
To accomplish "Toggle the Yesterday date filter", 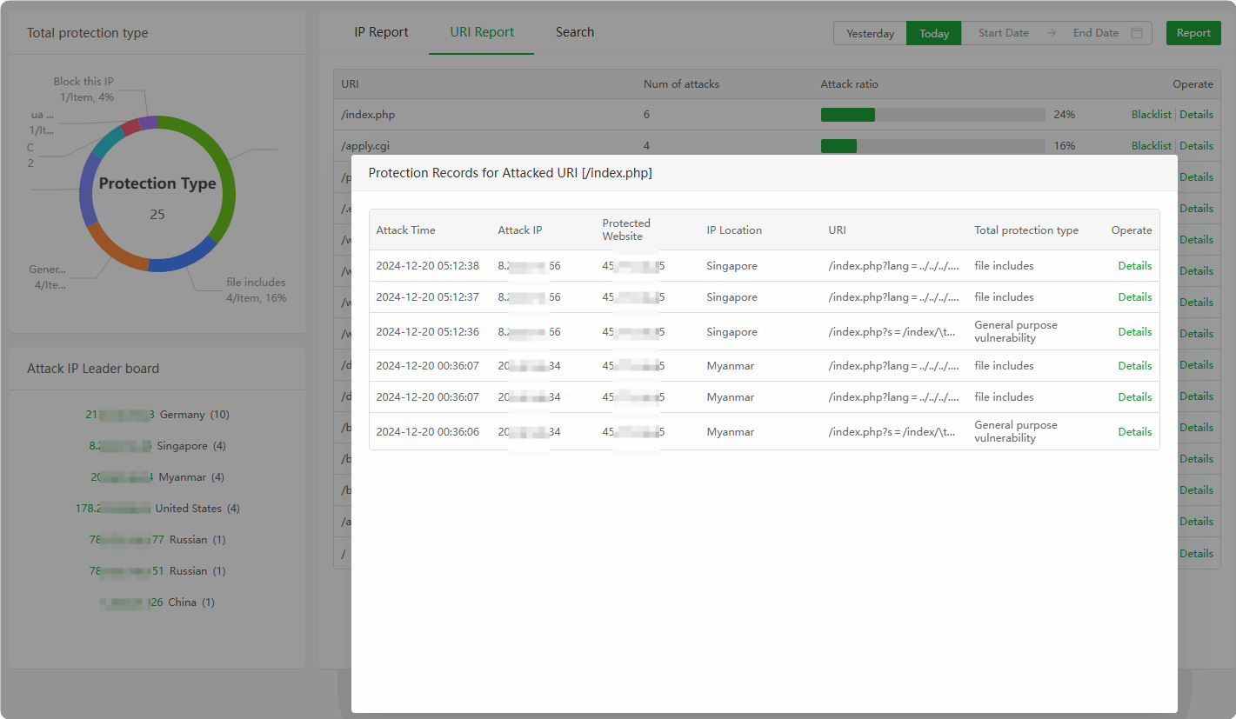I will 870,33.
